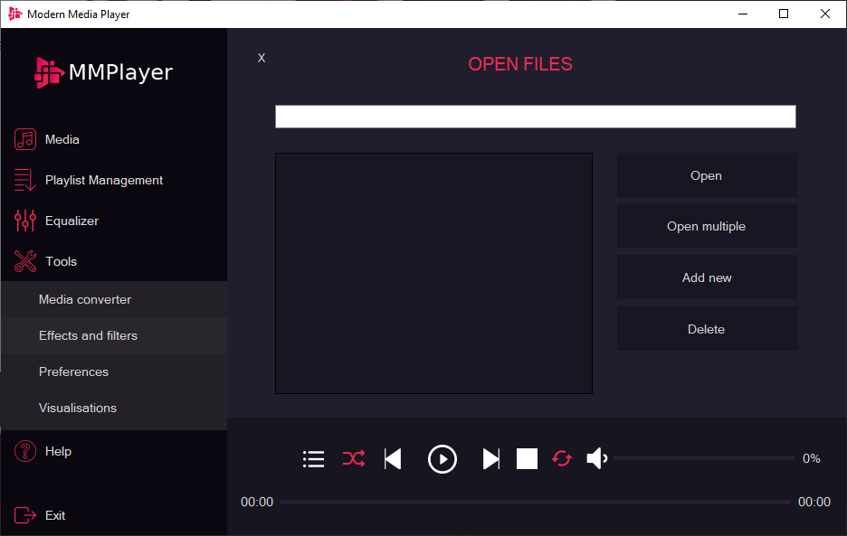Click the playback progress seek bar
Viewport: 847px width, 536px height.
point(535,502)
